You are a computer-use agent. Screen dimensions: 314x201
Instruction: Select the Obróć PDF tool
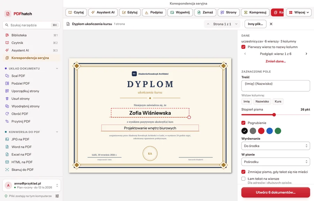[31, 114]
